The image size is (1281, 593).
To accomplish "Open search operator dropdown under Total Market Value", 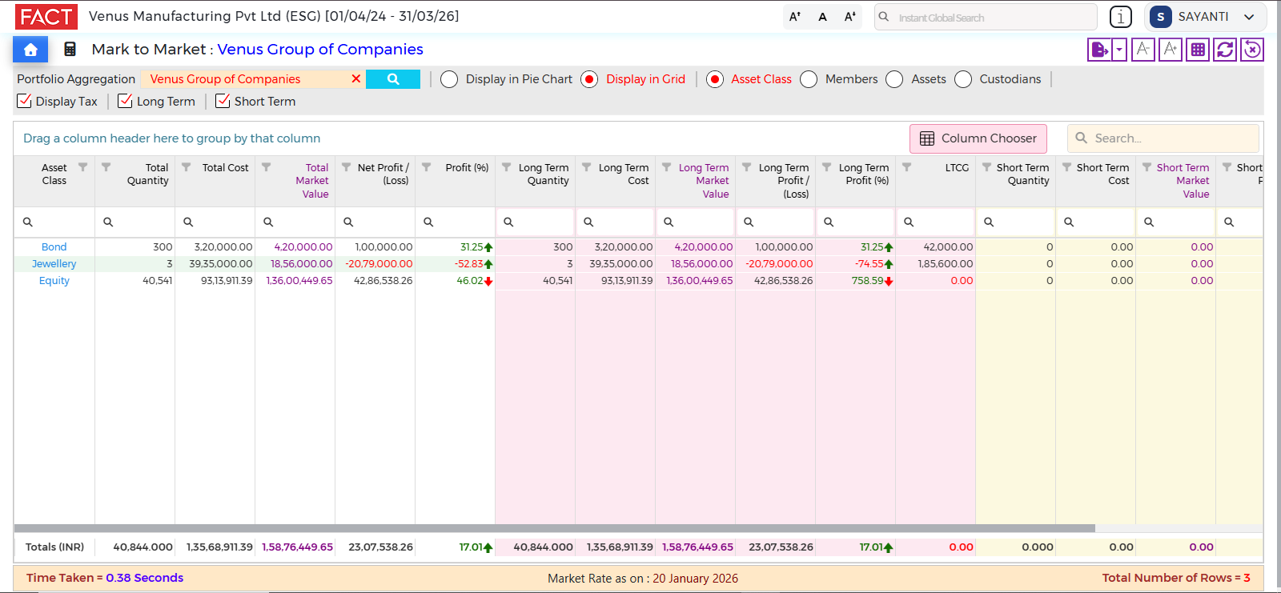I will pyautogui.click(x=268, y=222).
